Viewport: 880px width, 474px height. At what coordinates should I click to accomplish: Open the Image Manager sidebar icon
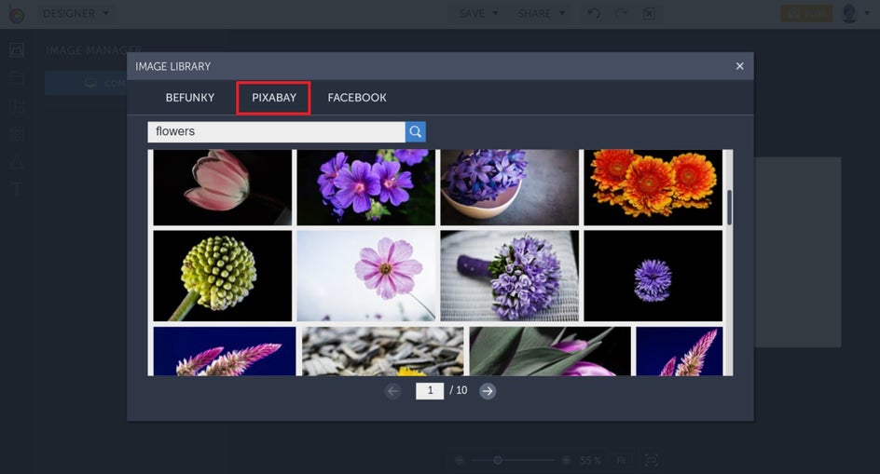point(17,50)
